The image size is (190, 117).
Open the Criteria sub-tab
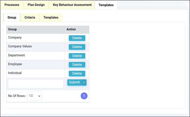coord(30,18)
